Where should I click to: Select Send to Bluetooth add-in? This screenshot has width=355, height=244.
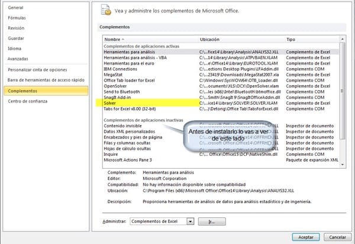click(x=221, y=92)
